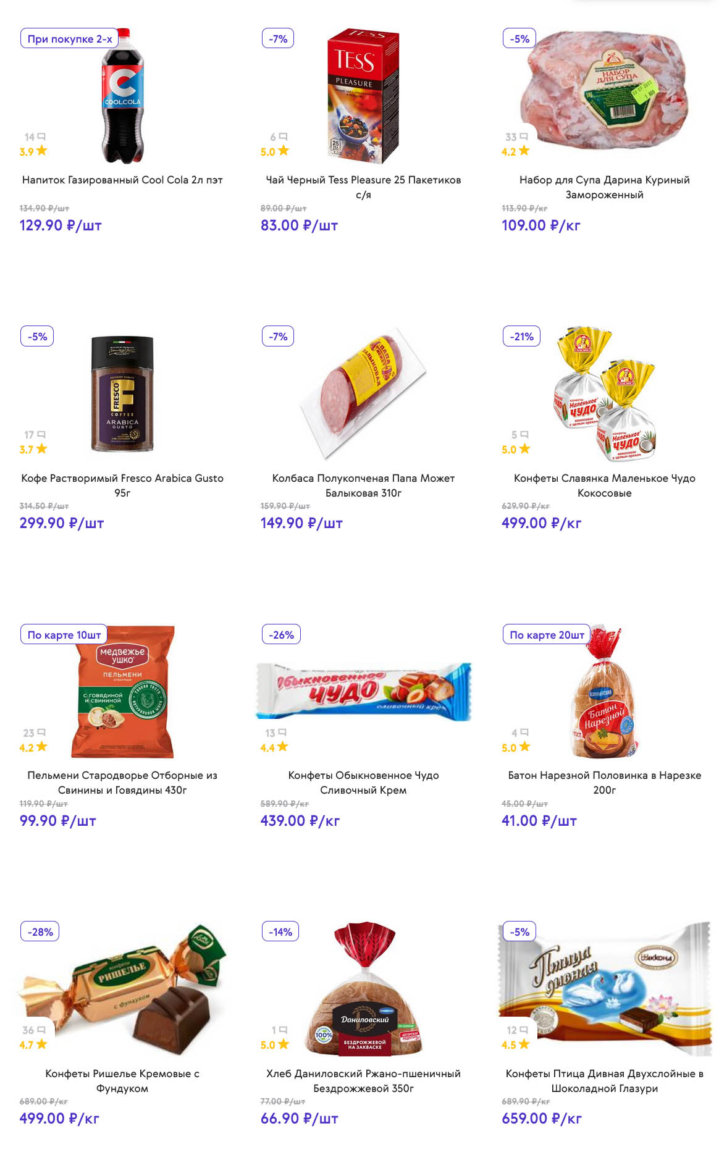The width and height of the screenshot is (719, 1155).
Task: Click the 99.90 ₽/шт price of pelmeni
Action: [58, 821]
